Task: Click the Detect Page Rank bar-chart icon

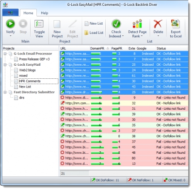Action: pos(137,24)
